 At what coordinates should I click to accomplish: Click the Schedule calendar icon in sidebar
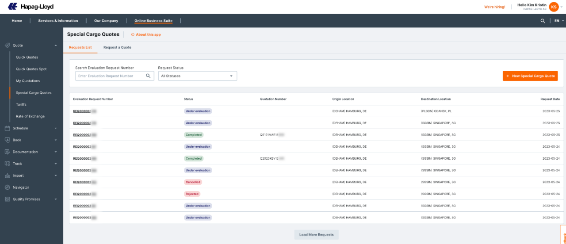point(8,128)
